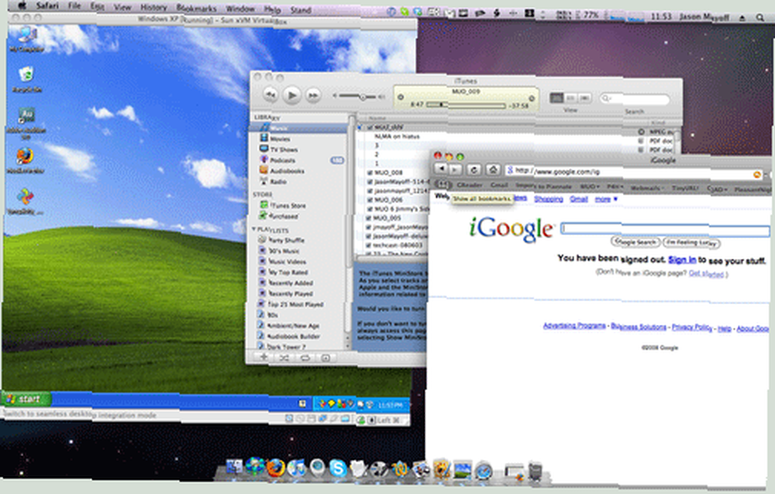775x494 pixels.
Task: Click the Windows XP Start button
Action: pyautogui.click(x=26, y=399)
